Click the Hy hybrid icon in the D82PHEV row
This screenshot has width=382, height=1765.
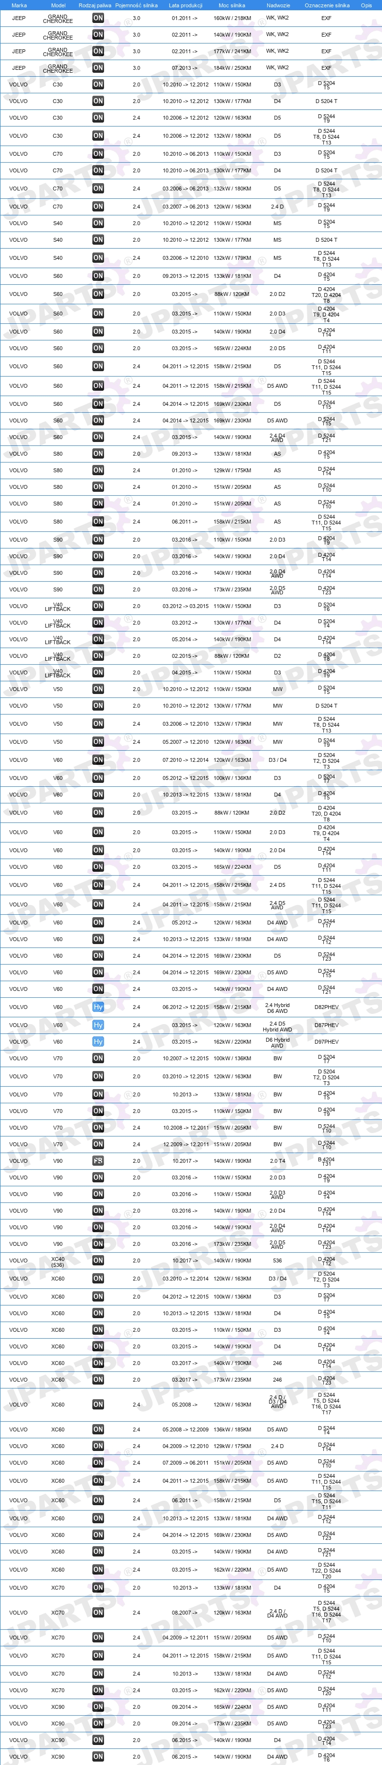[98, 1007]
